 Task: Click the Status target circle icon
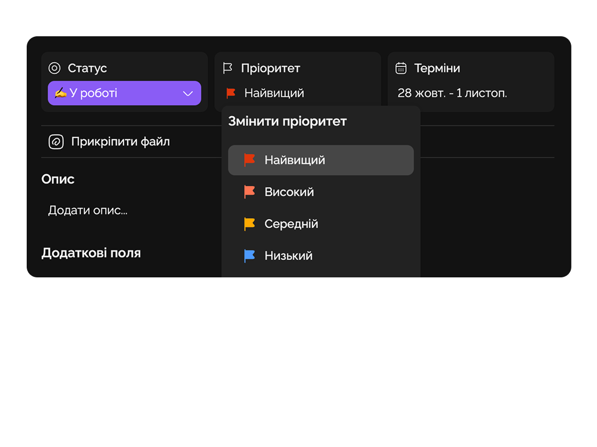tap(54, 68)
